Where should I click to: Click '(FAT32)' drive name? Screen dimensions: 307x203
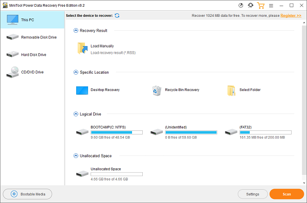(245, 127)
